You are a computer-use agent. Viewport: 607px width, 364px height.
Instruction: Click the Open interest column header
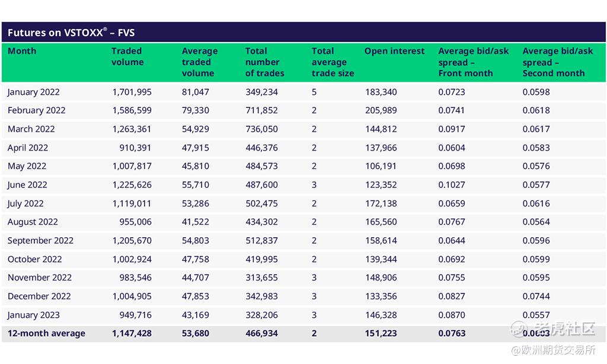pyautogui.click(x=394, y=52)
